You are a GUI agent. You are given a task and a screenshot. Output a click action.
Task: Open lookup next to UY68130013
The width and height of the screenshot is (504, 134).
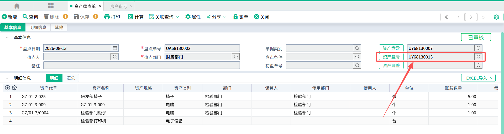point(479,57)
